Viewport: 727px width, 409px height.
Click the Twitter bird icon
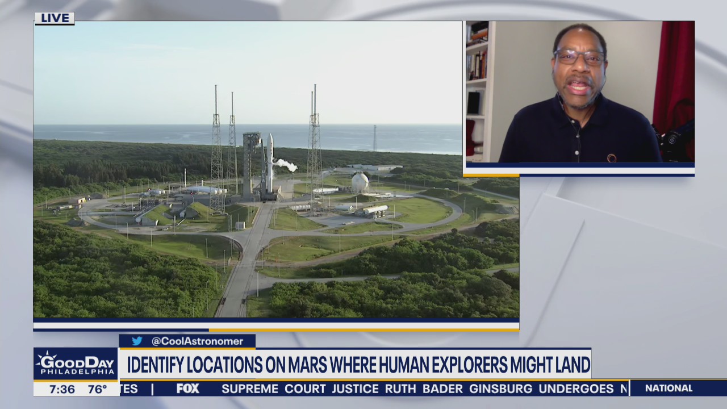point(136,341)
